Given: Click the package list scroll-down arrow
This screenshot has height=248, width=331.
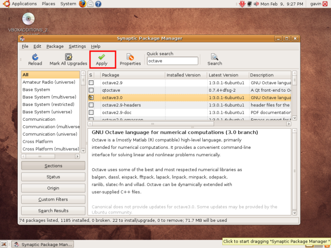Looking at the screenshot, I should [x=294, y=118].
